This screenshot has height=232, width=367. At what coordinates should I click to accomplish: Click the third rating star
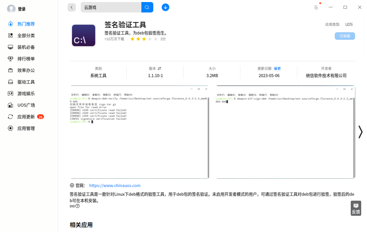144,39
